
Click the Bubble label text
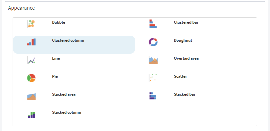pos(59,22)
